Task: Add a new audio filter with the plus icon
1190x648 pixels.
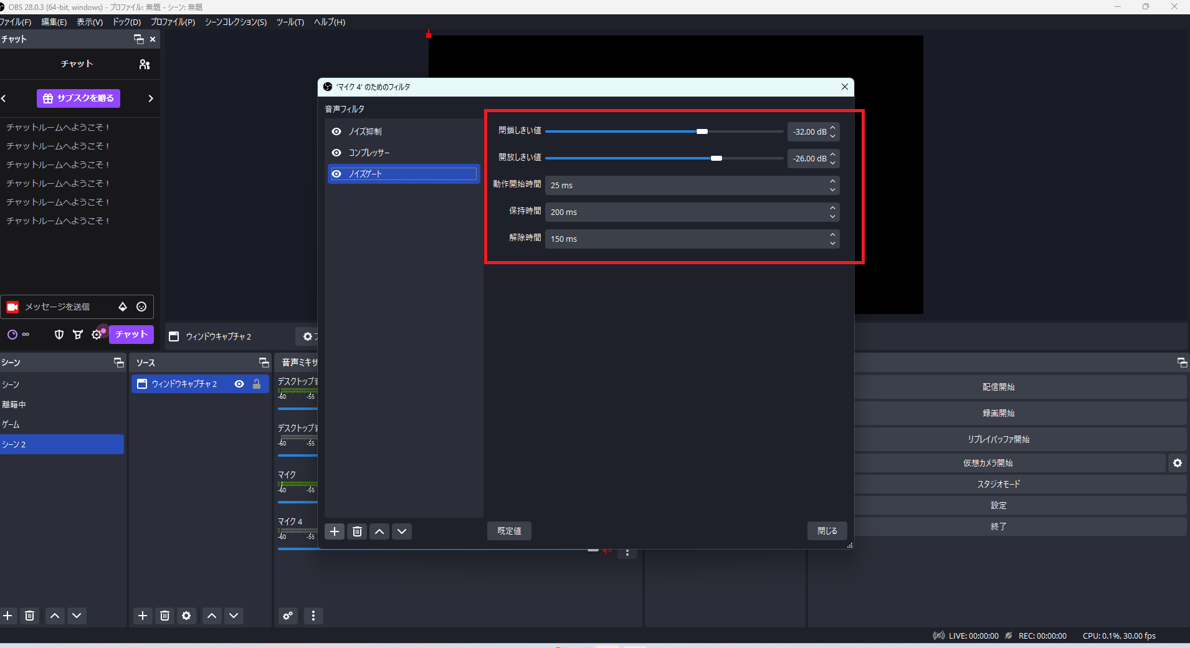Action: pyautogui.click(x=335, y=531)
